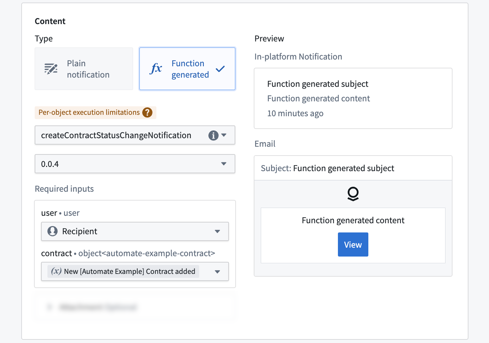Open the per-object limitations question mark help
The height and width of the screenshot is (343, 489).
coord(147,112)
